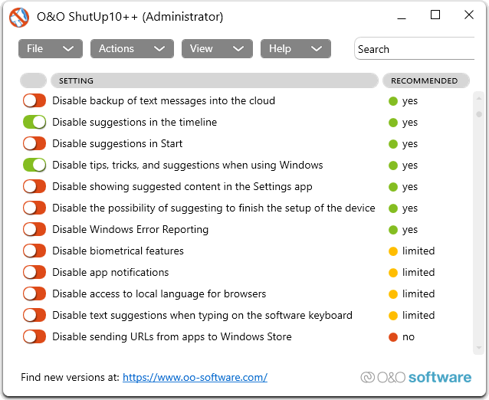This screenshot has width=489, height=400.
Task: Toggle 'text suggestions on software keyboard' switch
Action: (34, 315)
